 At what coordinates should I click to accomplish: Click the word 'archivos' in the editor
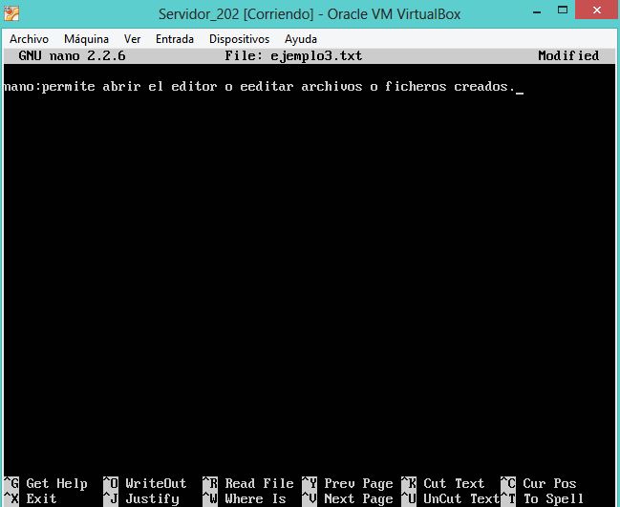pyautogui.click(x=331, y=87)
